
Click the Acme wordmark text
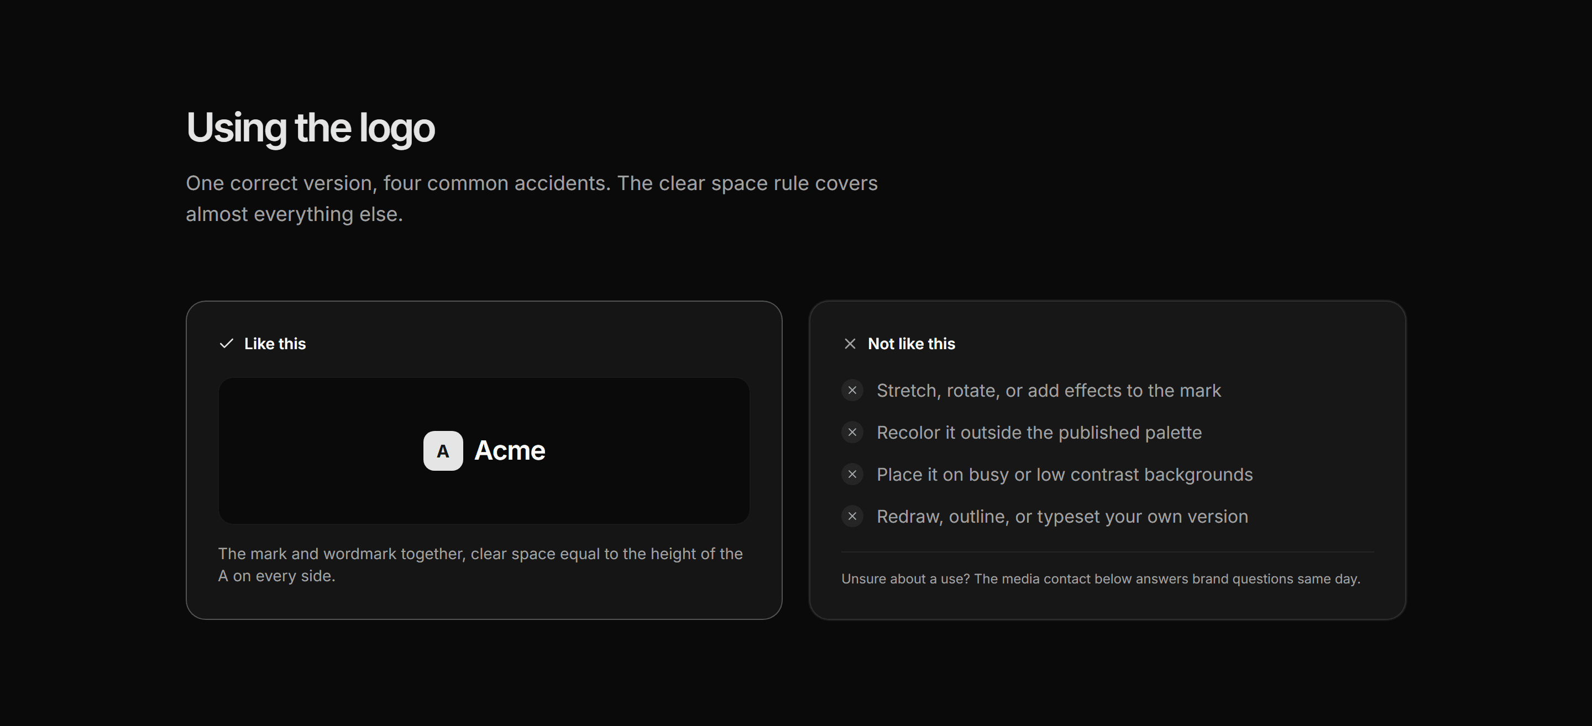[x=510, y=451]
